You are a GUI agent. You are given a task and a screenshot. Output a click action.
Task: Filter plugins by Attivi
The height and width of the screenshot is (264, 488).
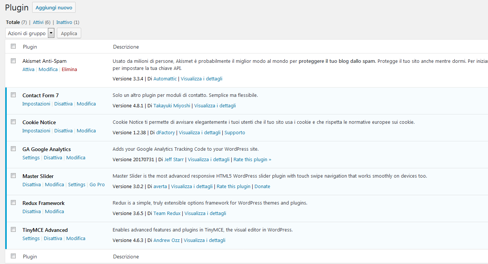(x=38, y=22)
